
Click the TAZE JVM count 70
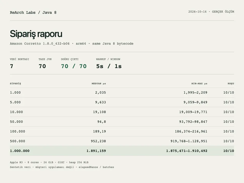[42, 66]
